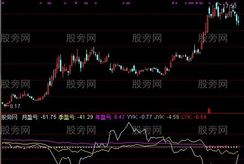244x164 pixels.
Task: Select the 年盈亏: 6.47 indicator value
Action: (x=110, y=117)
